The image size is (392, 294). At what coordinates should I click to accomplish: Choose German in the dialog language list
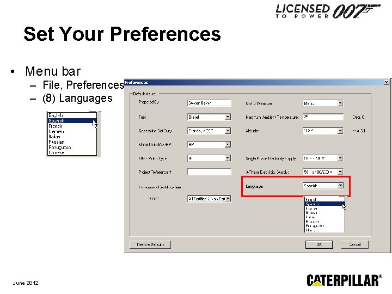click(324, 213)
